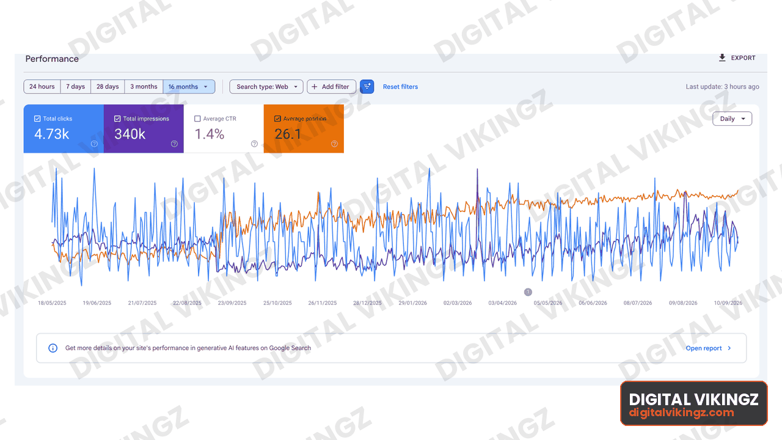Click the 10/09/2026 axis date label
782x440 pixels.
(728, 303)
